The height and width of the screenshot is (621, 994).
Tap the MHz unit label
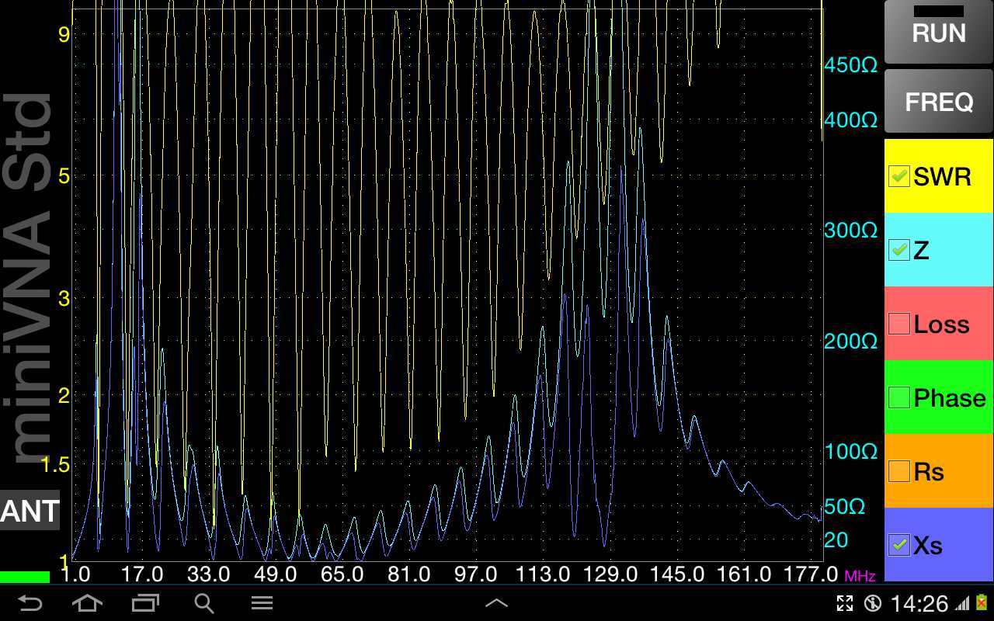click(x=860, y=576)
